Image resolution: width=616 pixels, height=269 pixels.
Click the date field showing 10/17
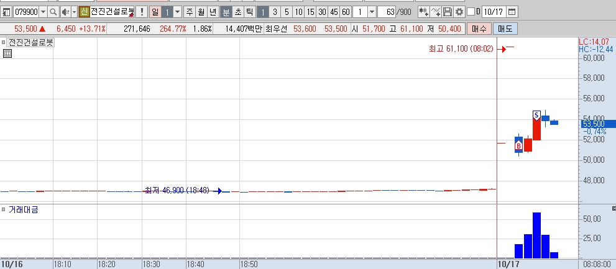click(x=494, y=12)
